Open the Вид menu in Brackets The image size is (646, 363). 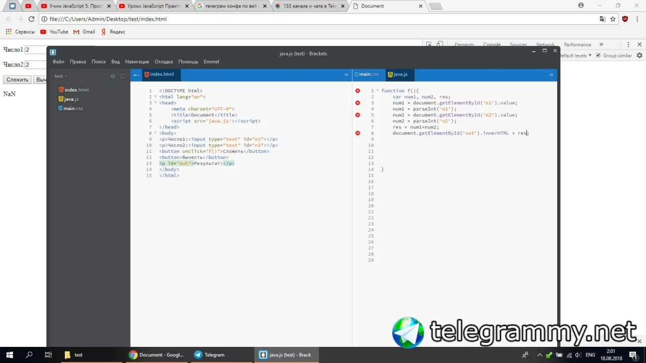coord(116,62)
